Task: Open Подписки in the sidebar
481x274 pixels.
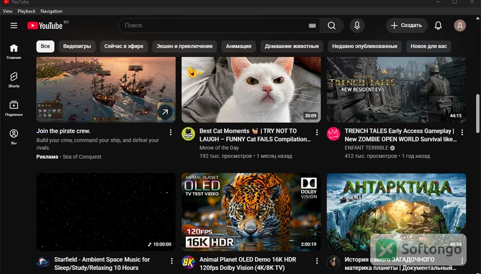Action: [14, 108]
